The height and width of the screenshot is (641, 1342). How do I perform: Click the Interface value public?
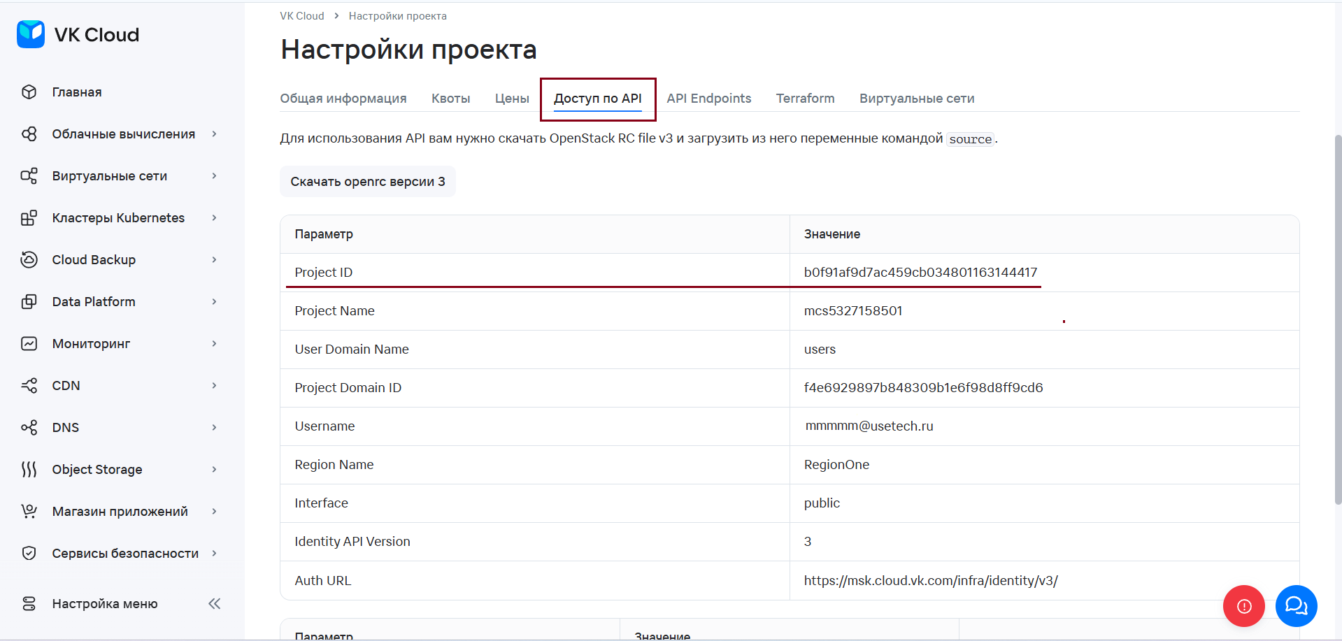pos(822,503)
